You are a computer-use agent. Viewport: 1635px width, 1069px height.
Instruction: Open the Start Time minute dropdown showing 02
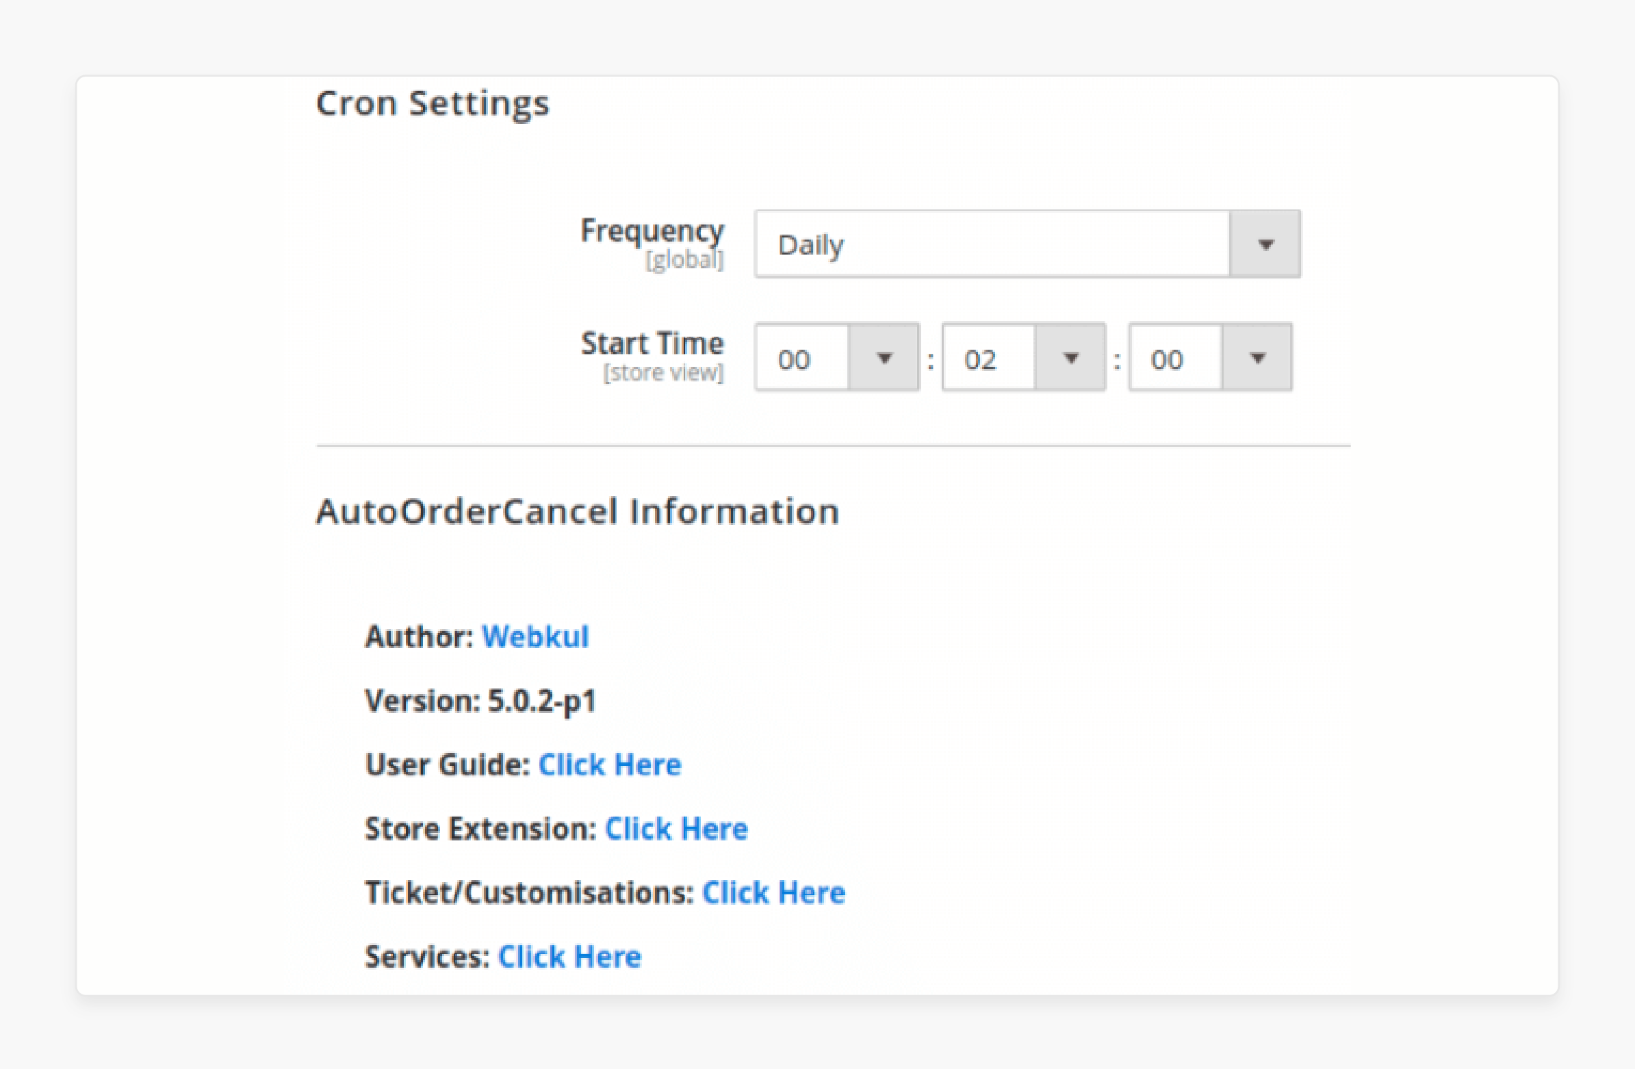pyautogui.click(x=1024, y=357)
